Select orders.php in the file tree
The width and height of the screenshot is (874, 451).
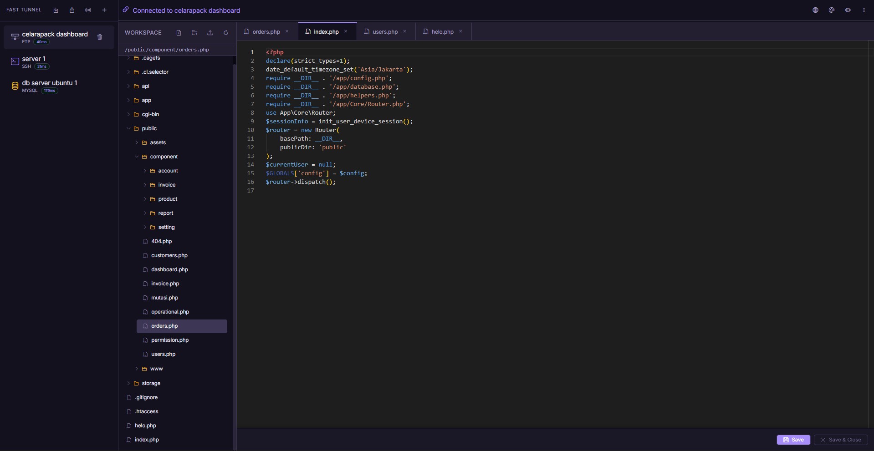182,326
